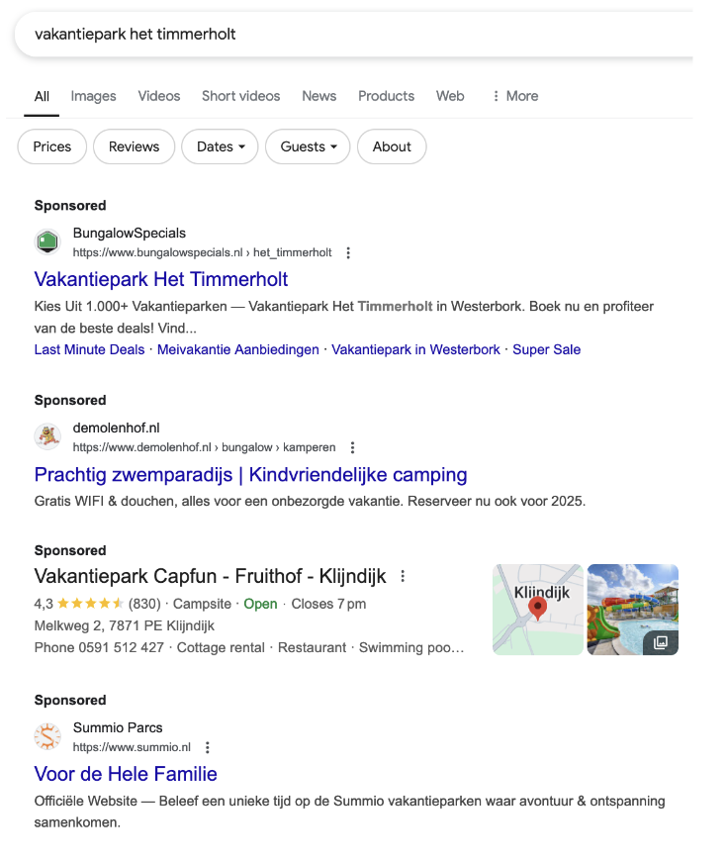Image resolution: width=726 pixels, height=861 pixels.
Task: Switch to the News tab
Action: [x=318, y=96]
